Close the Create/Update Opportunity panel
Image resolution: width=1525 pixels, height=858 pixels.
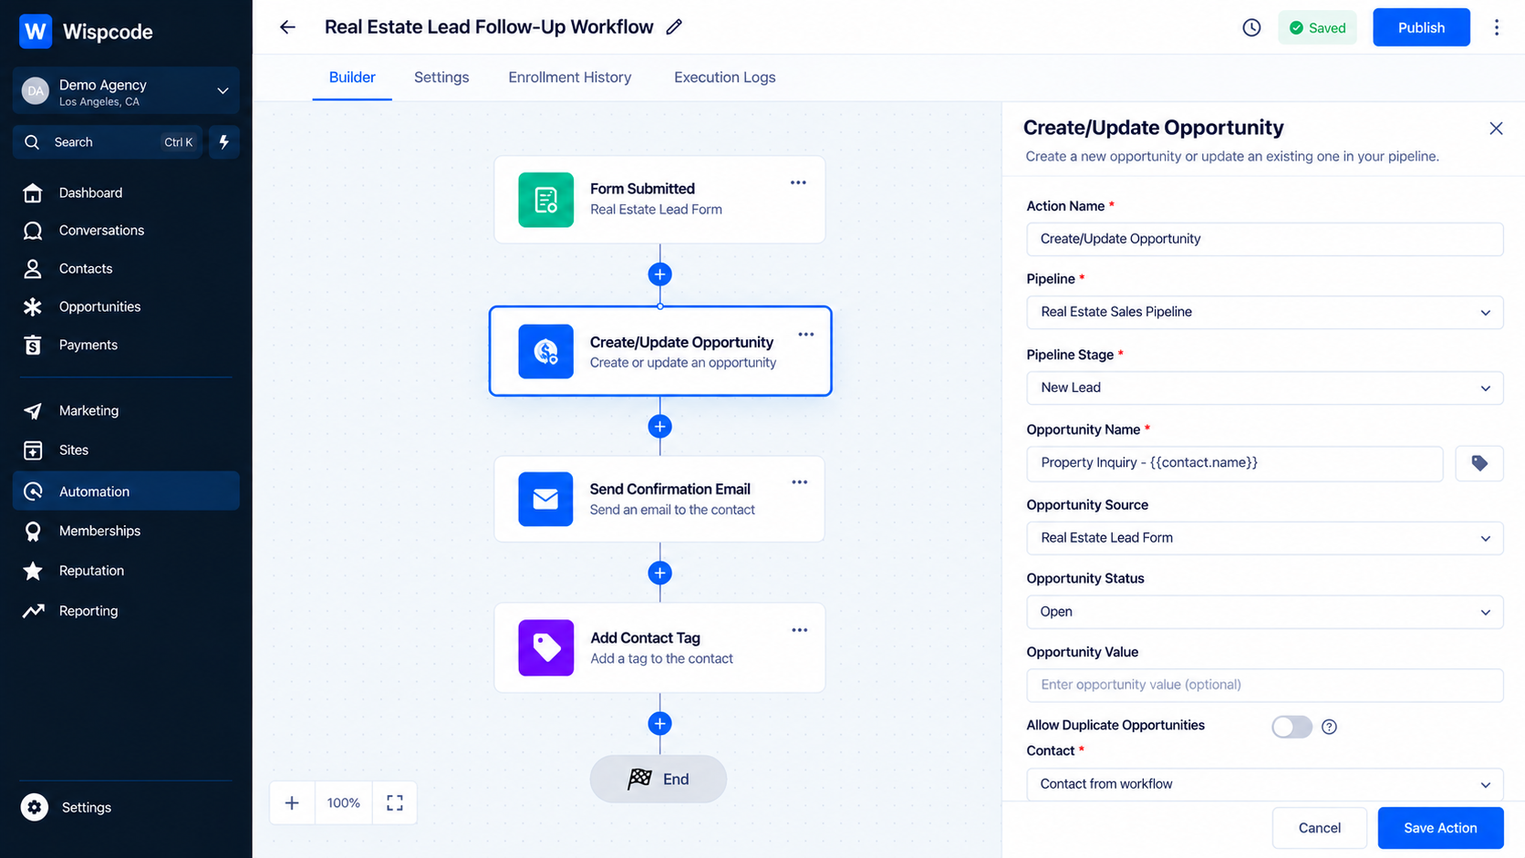click(x=1496, y=129)
